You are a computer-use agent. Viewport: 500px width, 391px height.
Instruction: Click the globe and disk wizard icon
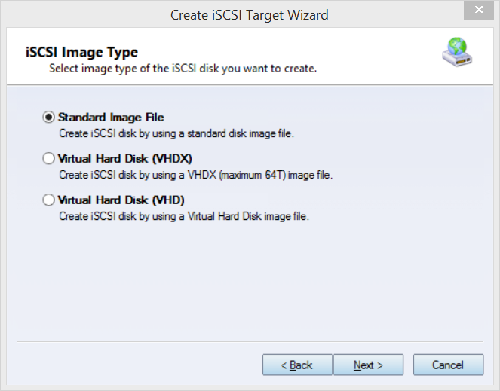point(457,52)
